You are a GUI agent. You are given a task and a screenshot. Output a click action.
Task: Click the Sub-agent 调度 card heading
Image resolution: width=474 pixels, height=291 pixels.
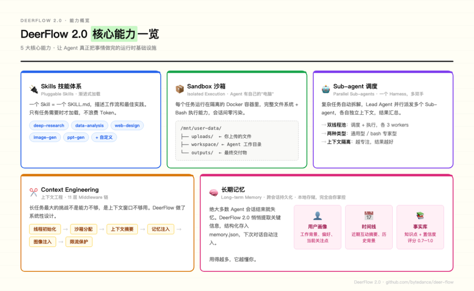[x=355, y=86]
